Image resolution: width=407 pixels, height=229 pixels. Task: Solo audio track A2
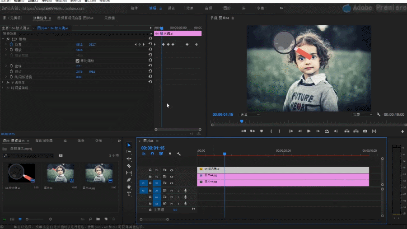(178, 197)
